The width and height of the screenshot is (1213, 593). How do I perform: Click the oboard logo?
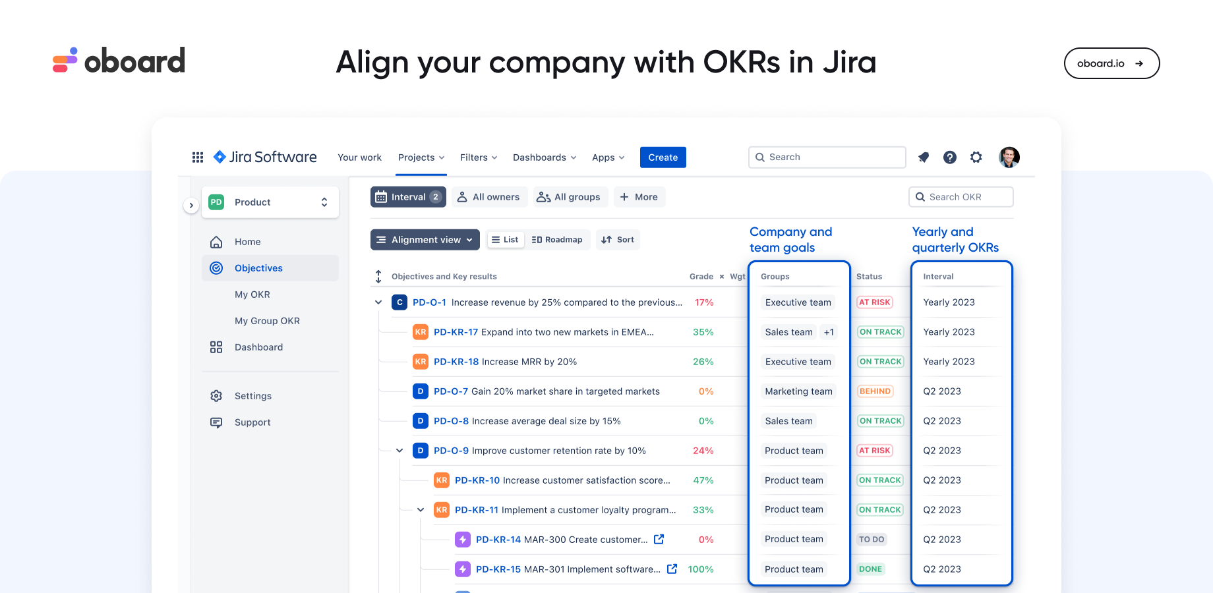119,60
